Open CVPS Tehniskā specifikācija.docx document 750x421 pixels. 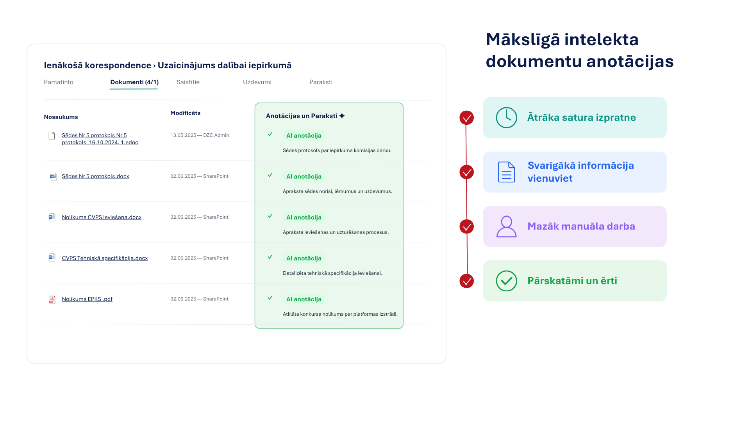coord(105,258)
